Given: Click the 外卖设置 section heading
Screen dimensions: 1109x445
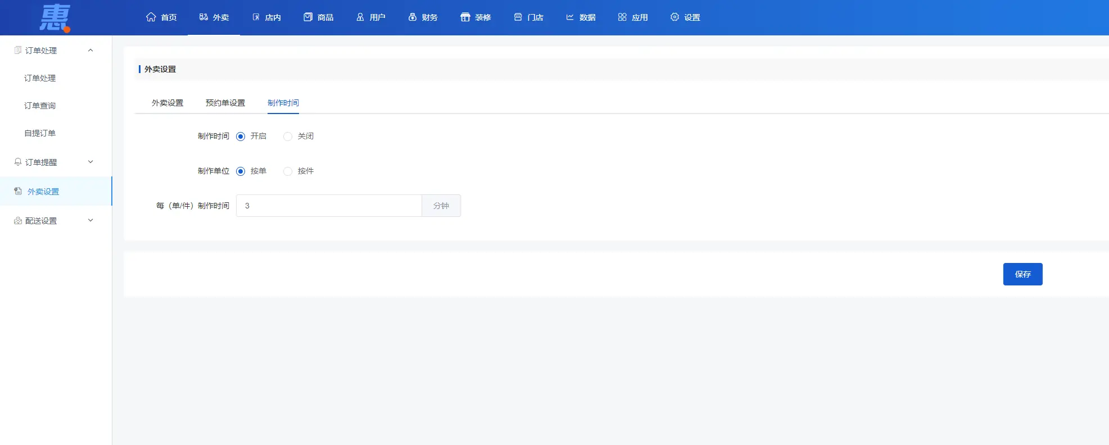Looking at the screenshot, I should (x=160, y=69).
